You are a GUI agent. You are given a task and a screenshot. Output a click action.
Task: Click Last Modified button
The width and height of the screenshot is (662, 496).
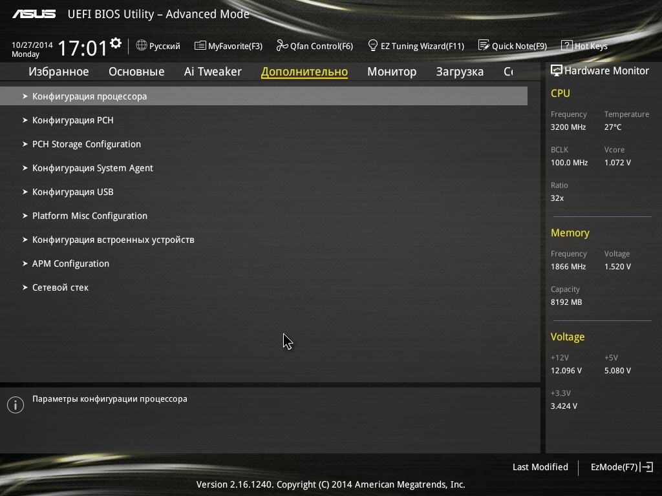coord(540,467)
